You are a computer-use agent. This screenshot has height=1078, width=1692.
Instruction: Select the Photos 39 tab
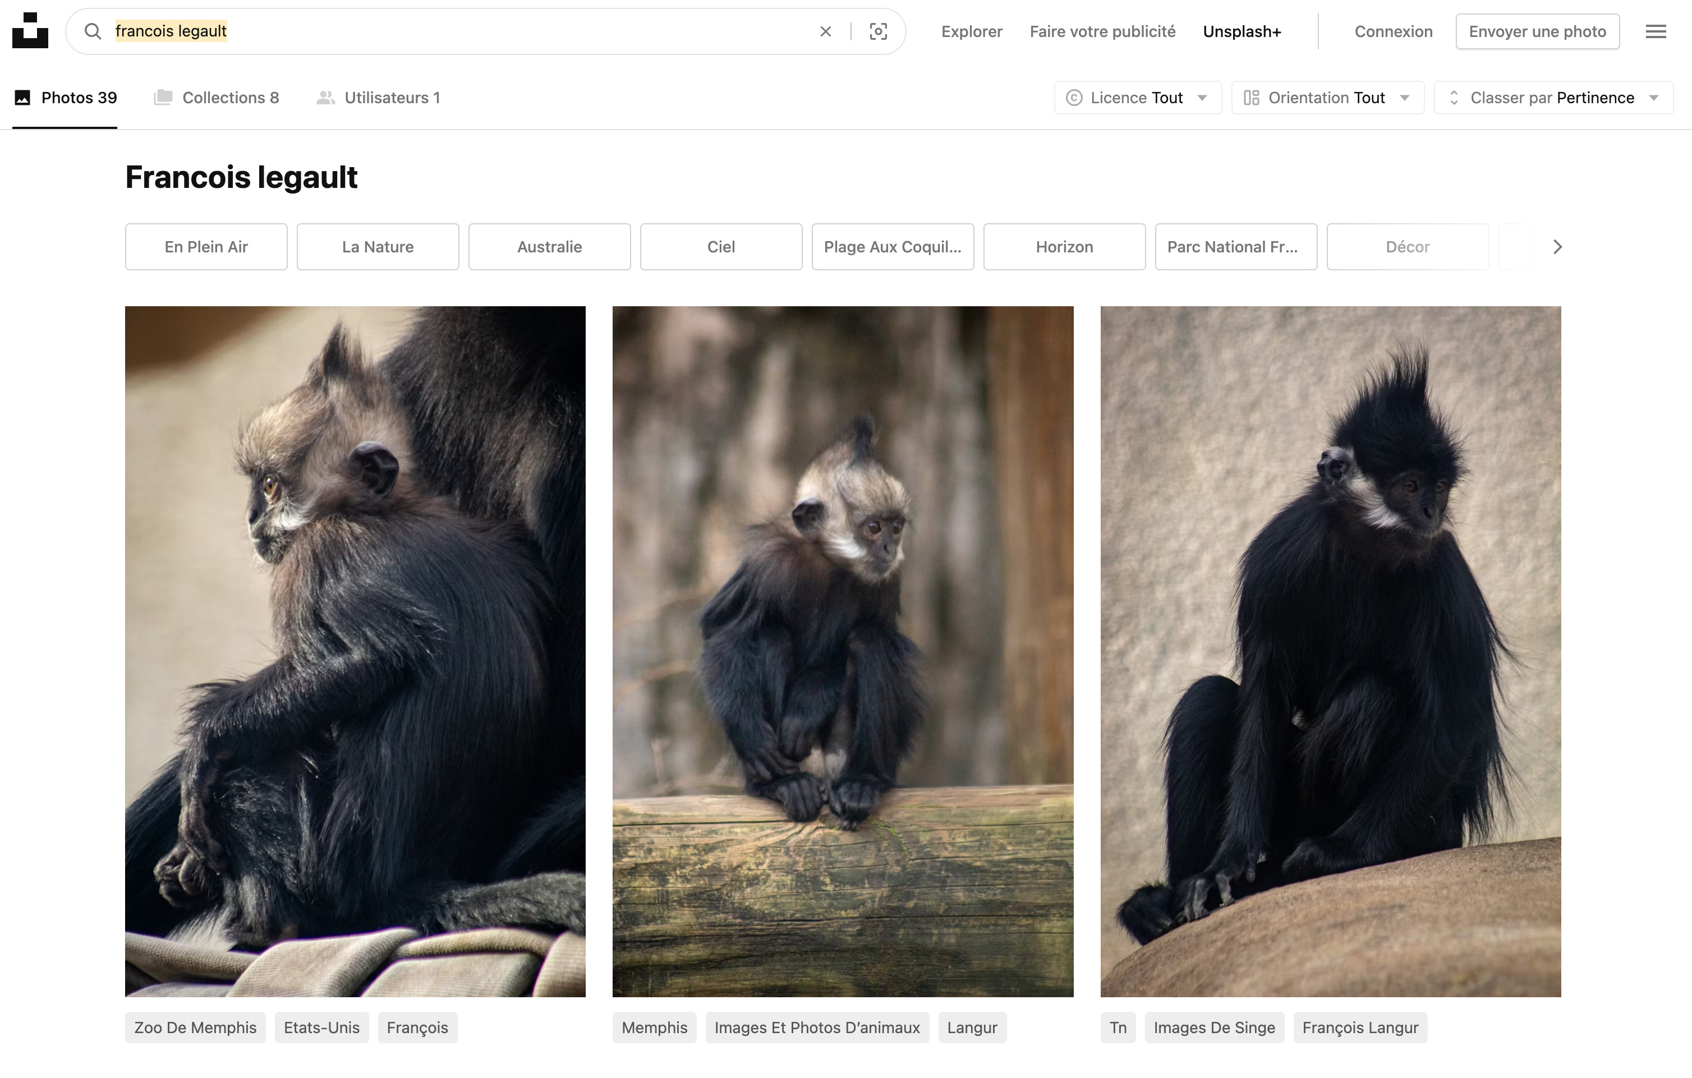(x=65, y=98)
